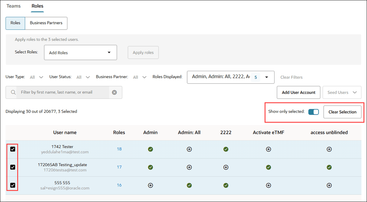
Task: Open the 18 roles link for 1742 Tester
Action: (119, 149)
